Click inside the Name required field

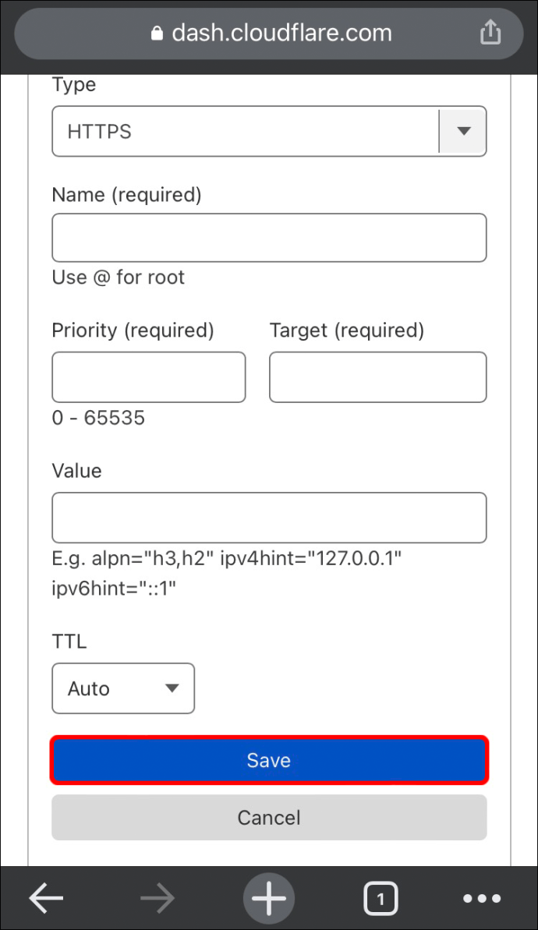pos(269,237)
